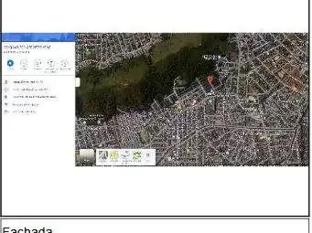
Task: Open the Nearby search icon
Action: coord(38,63)
